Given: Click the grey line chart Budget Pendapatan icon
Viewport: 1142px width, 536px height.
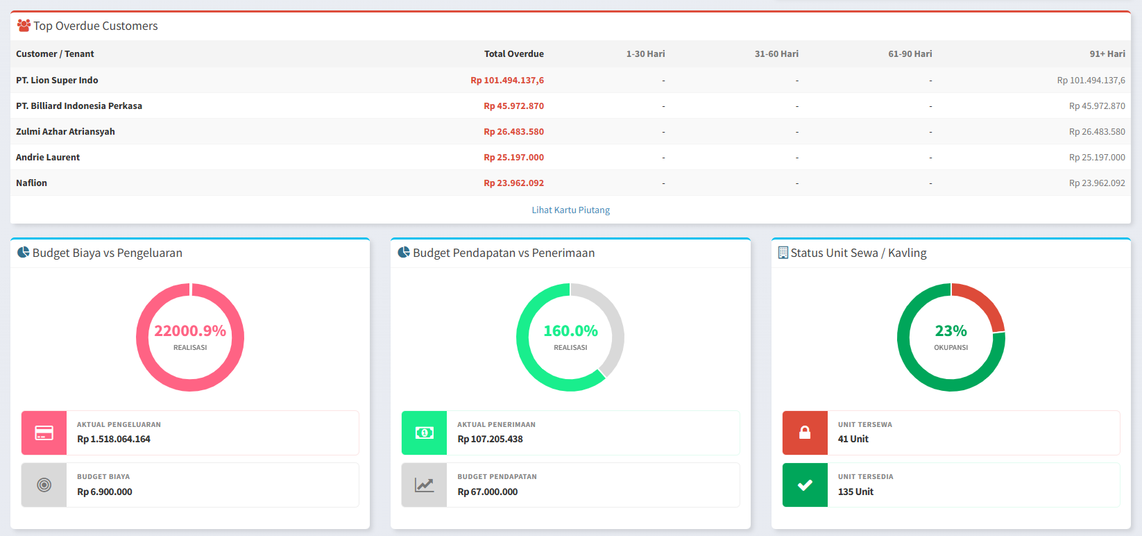Looking at the screenshot, I should (x=424, y=485).
